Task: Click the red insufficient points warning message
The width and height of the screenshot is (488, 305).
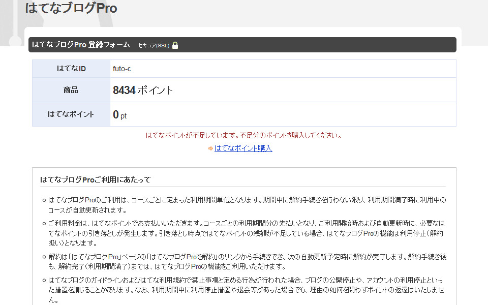Action: click(x=243, y=135)
